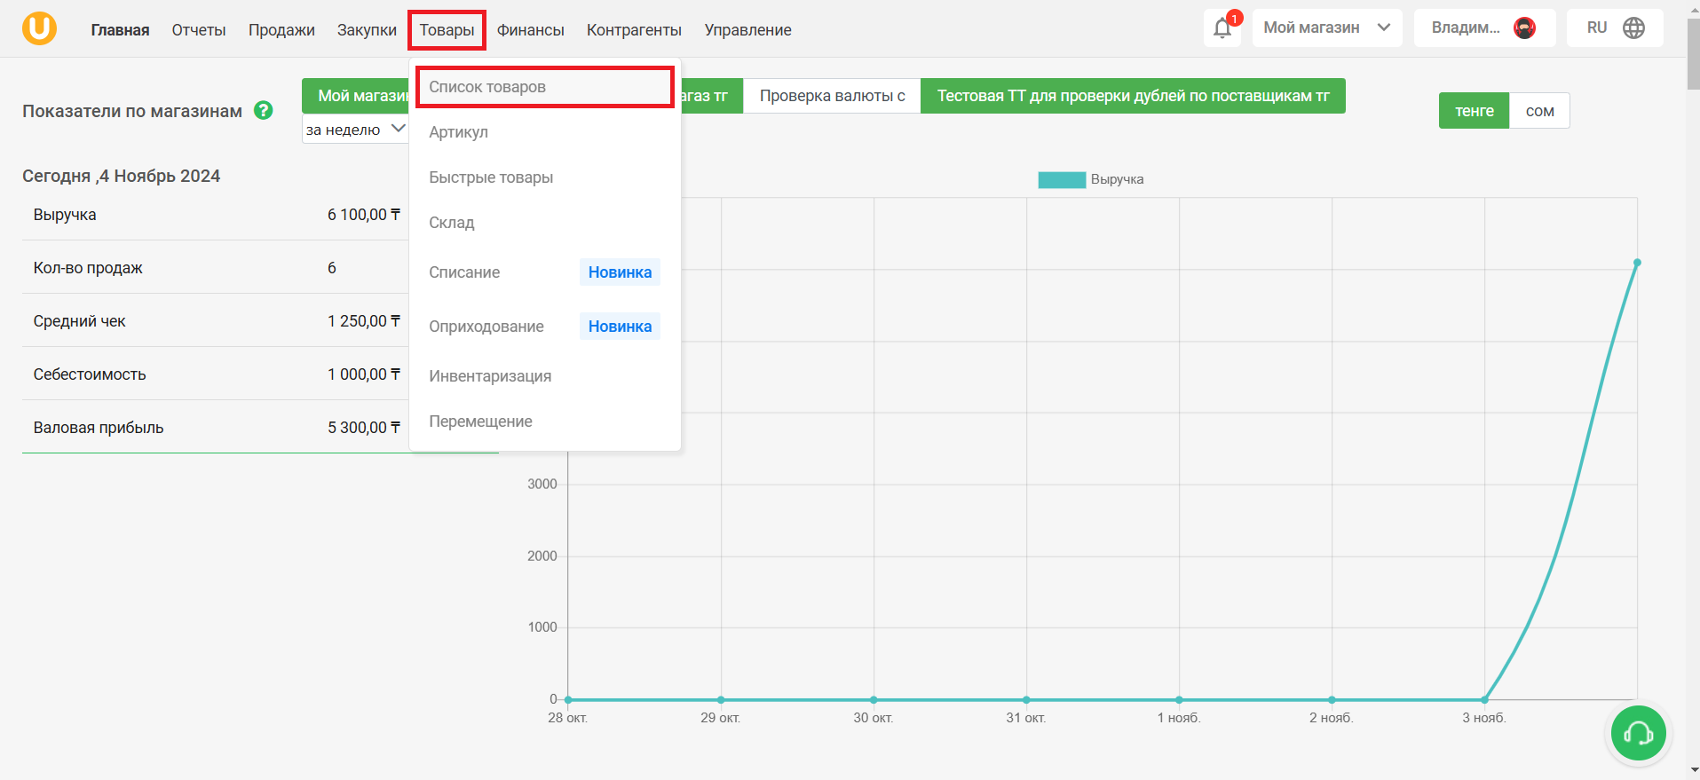Click the 3 нояб. data point on chart
The height and width of the screenshot is (780, 1700).
point(1484,699)
